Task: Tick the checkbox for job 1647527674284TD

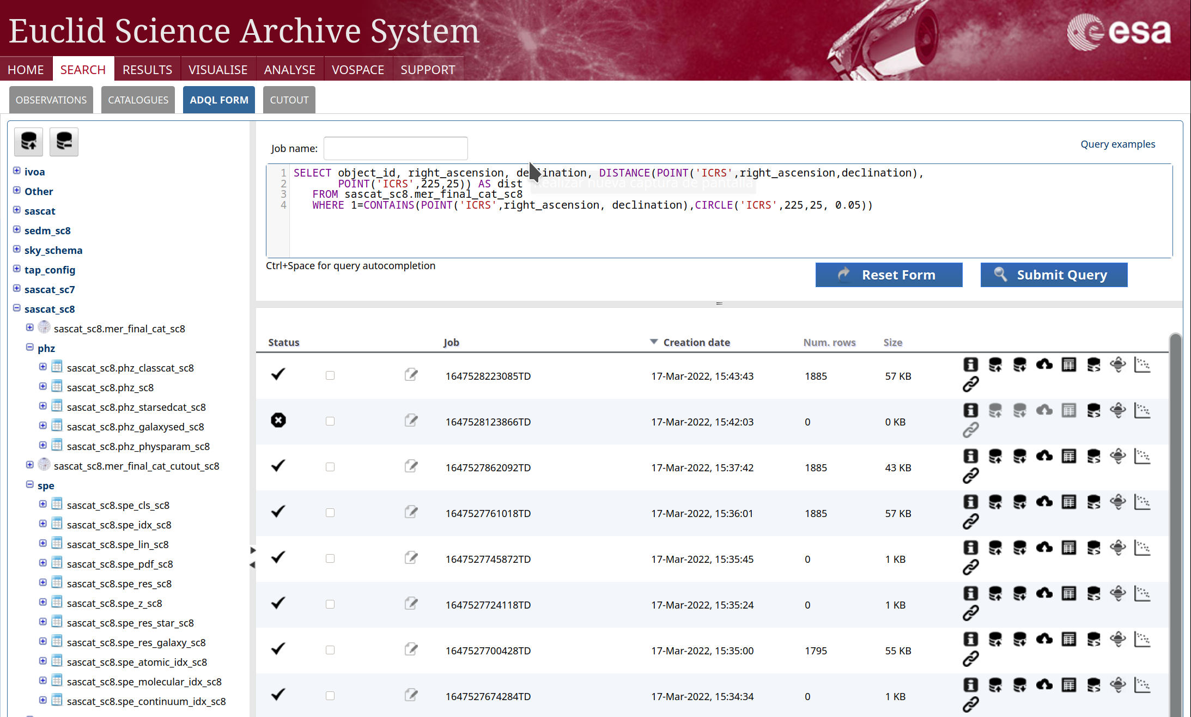Action: pyautogui.click(x=330, y=696)
